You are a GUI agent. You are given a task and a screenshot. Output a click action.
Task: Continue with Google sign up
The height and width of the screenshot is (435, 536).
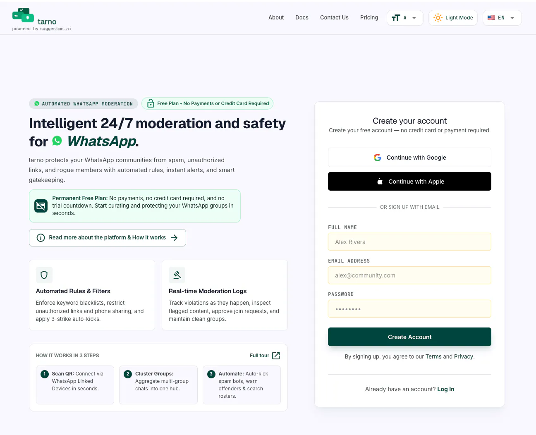point(409,158)
